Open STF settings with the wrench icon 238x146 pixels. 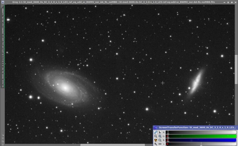pyautogui.click(x=155, y=144)
